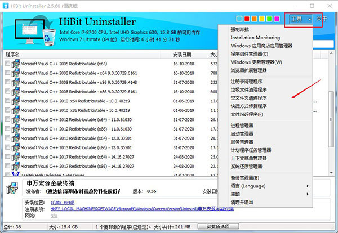The height and width of the screenshot is (233, 338).
Task: Click icon of Visual C++ 2008 x64 9.0.30729.6161
Action: (x=16, y=73)
